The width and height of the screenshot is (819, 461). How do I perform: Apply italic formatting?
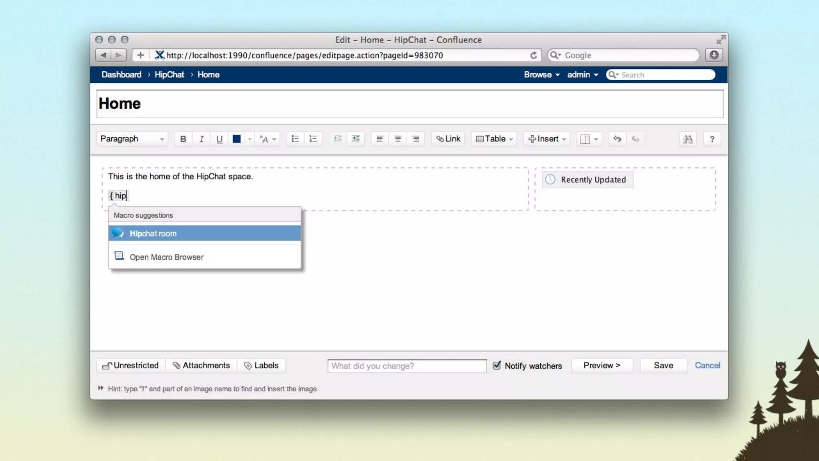click(202, 139)
